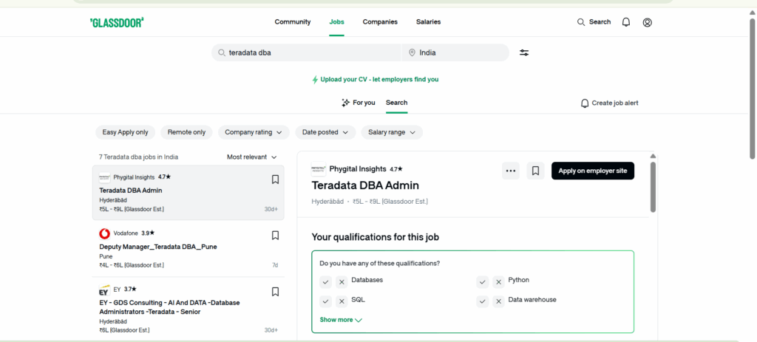
Task: Click the Phygital Insights logo in the detail panel
Action: pos(318,169)
